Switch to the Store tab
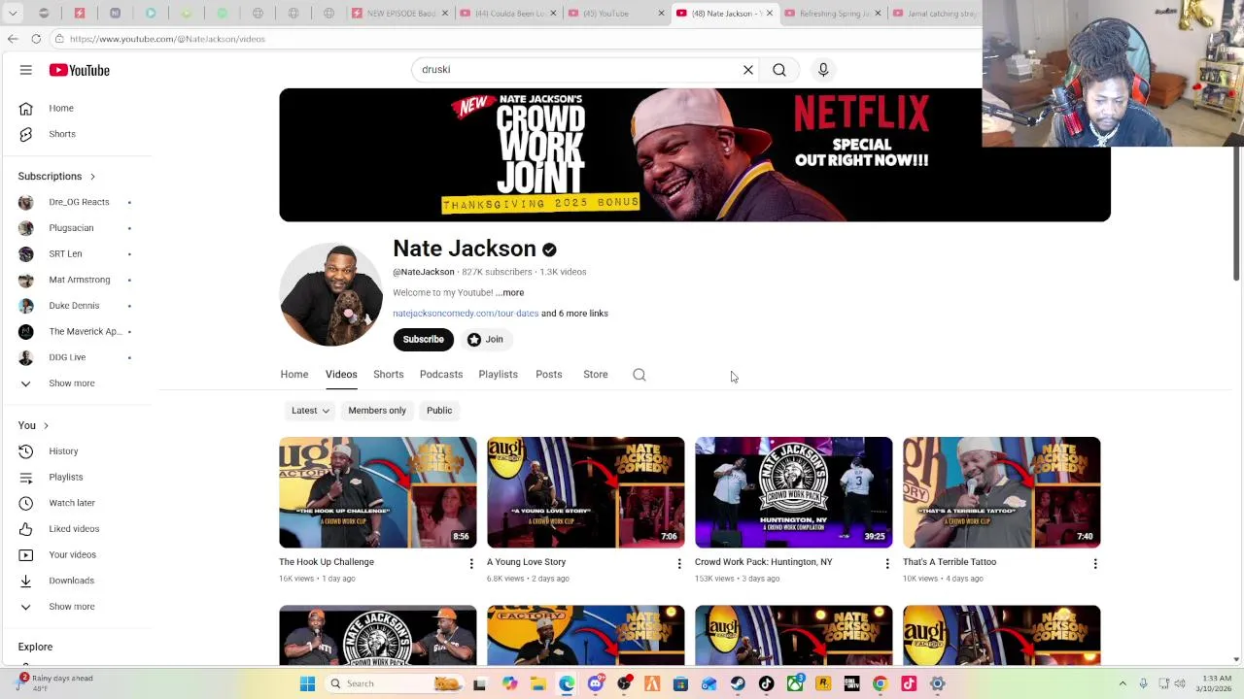The image size is (1244, 699). pos(596,375)
